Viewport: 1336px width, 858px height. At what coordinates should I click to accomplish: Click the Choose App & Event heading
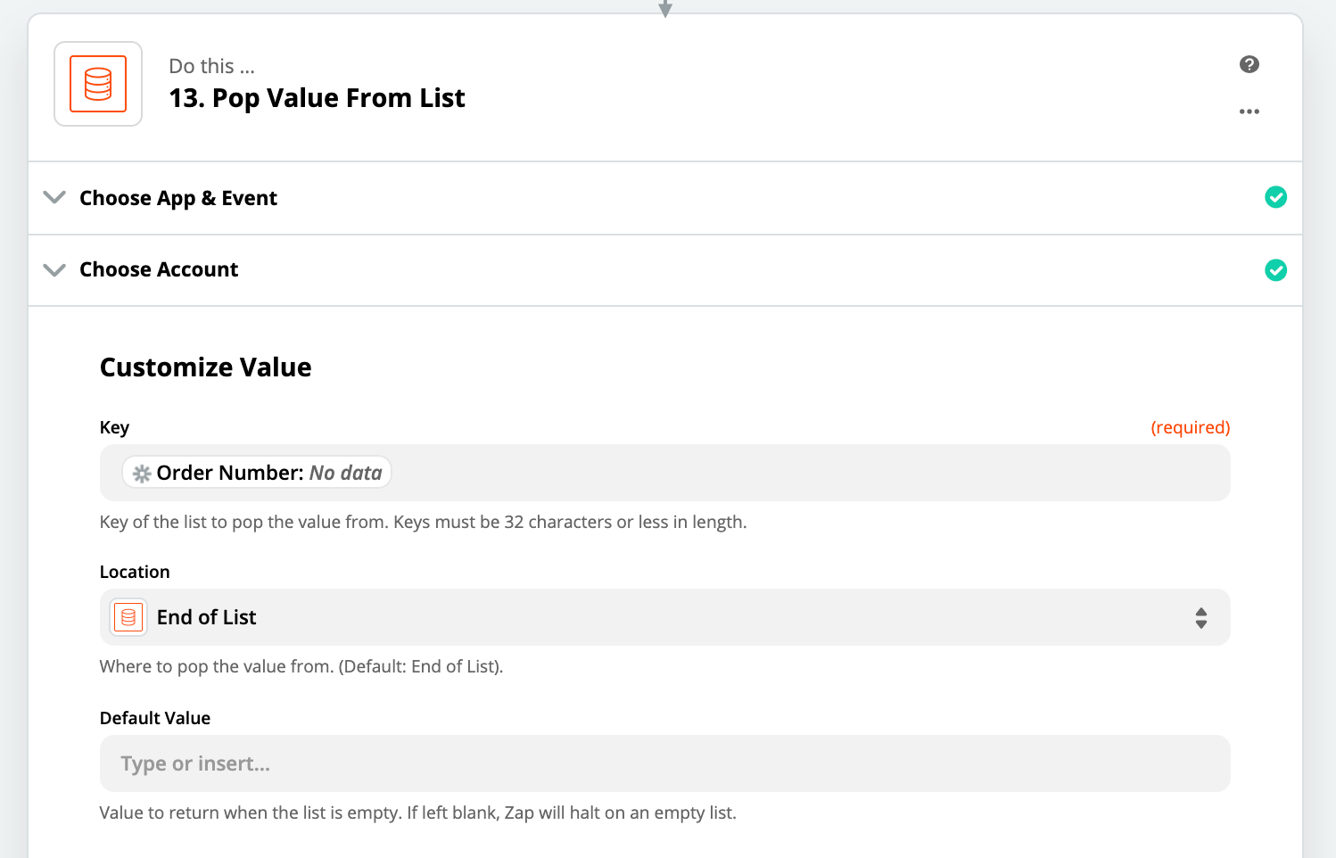(178, 198)
